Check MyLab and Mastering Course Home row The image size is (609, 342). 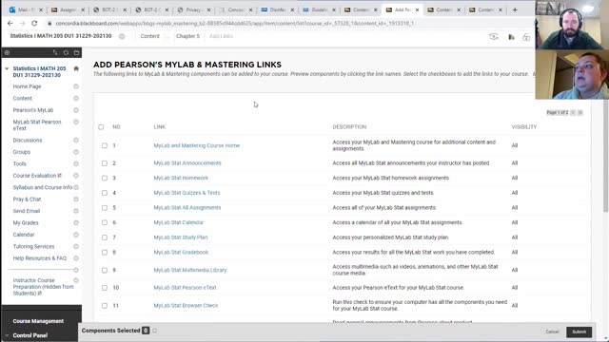(x=105, y=145)
